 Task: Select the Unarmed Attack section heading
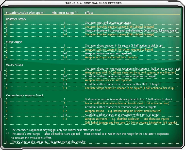point(16,19)
